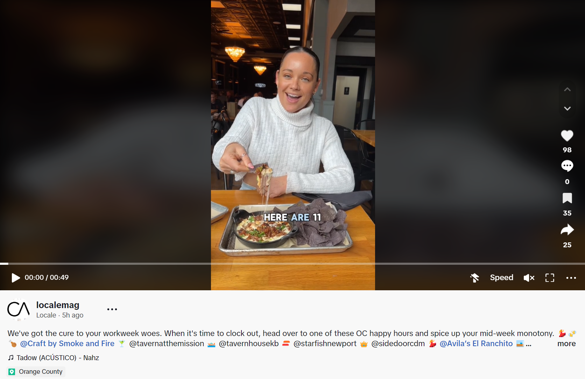
Task: Expand the caption with 'more'
Action: (566, 344)
